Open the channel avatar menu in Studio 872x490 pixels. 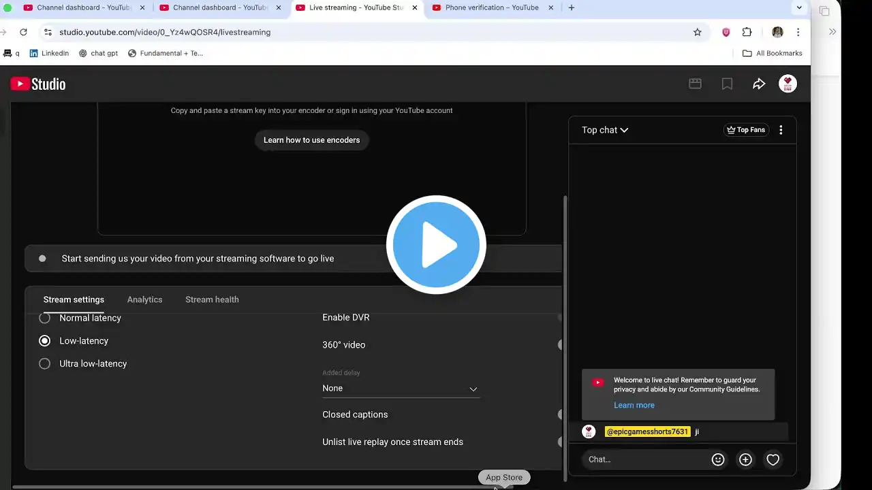click(x=788, y=84)
